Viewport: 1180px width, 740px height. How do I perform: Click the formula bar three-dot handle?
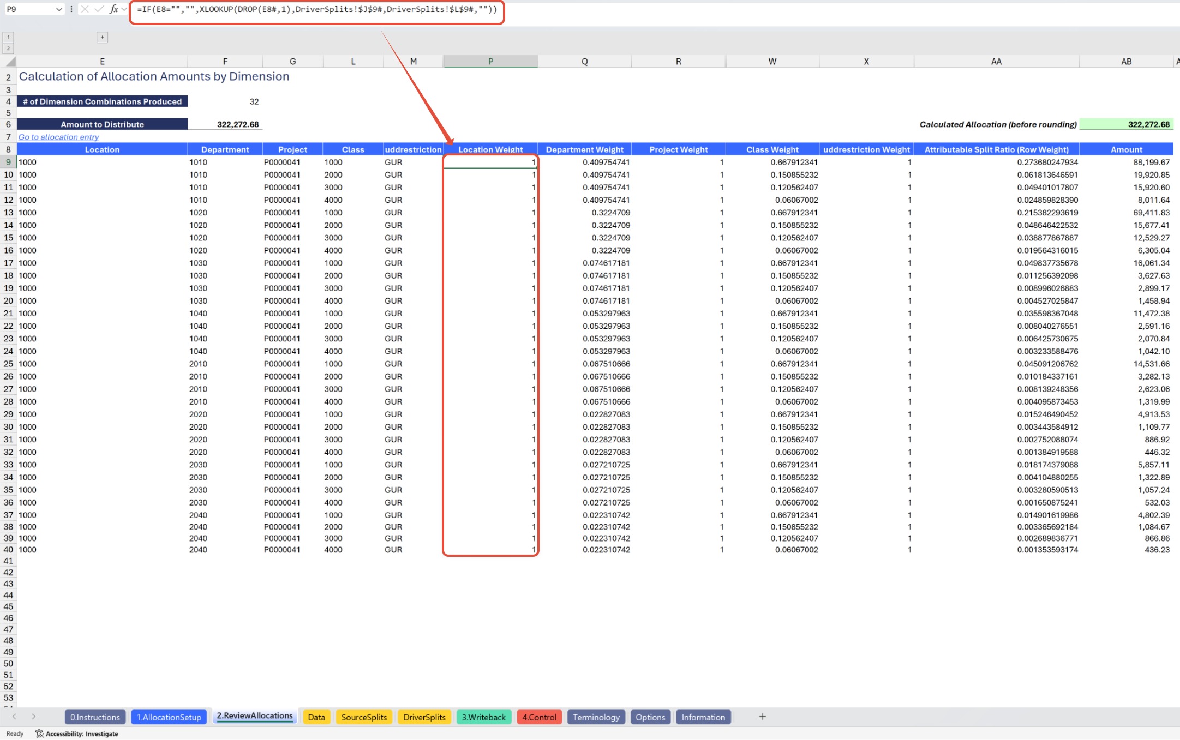71,9
